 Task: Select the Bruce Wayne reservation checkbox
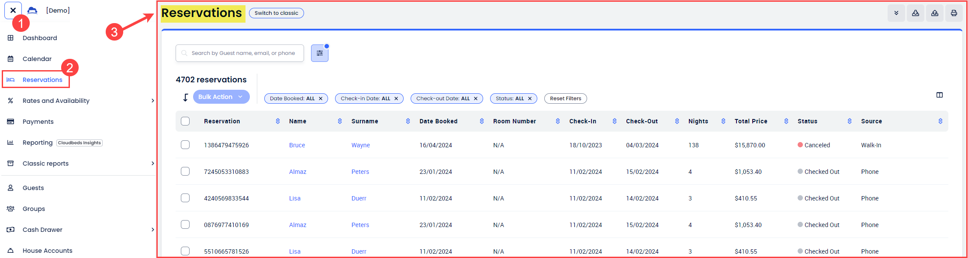185,145
